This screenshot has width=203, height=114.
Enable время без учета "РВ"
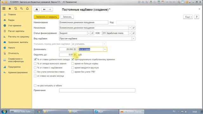click(x=73, y=72)
